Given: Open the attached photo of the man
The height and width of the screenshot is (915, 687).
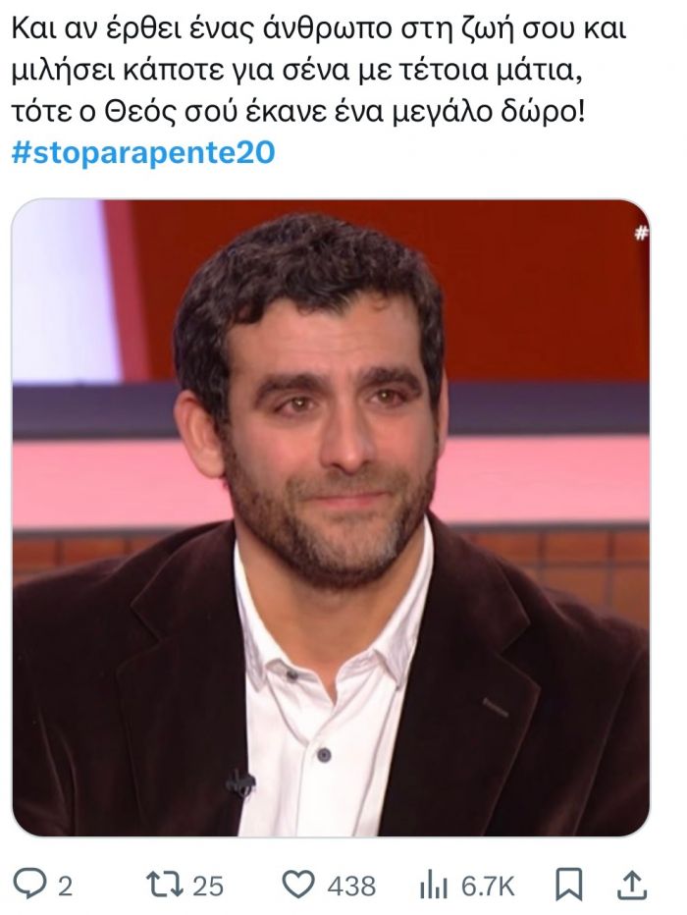Looking at the screenshot, I should (331, 517).
